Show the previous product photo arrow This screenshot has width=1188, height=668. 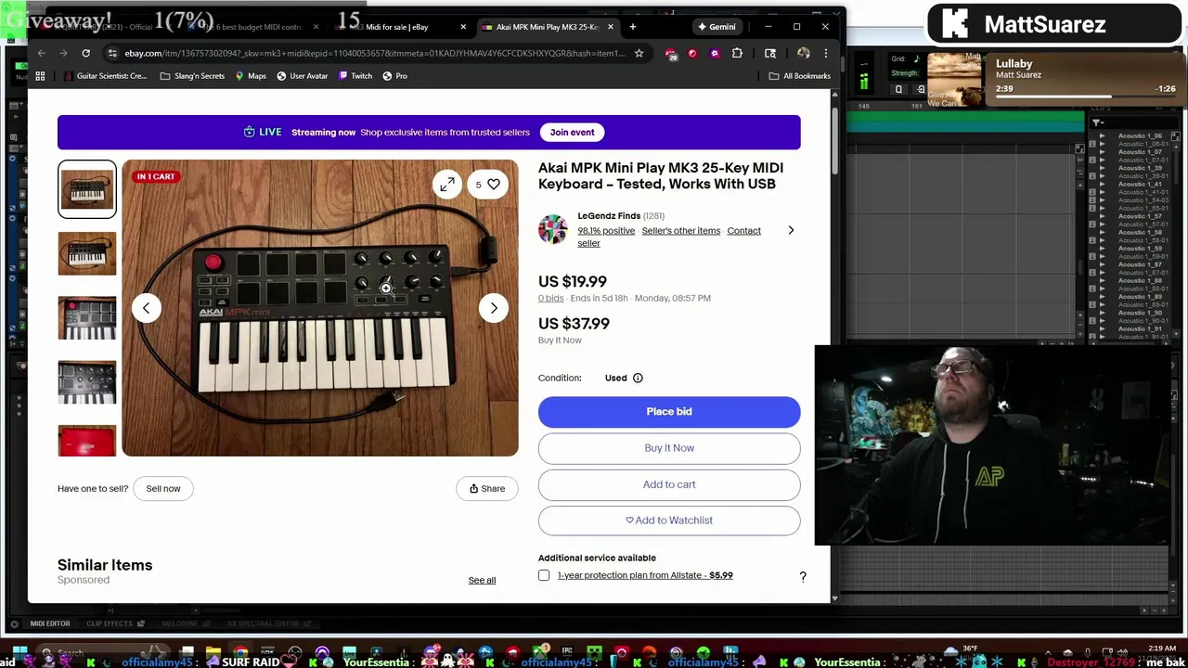pyautogui.click(x=146, y=308)
